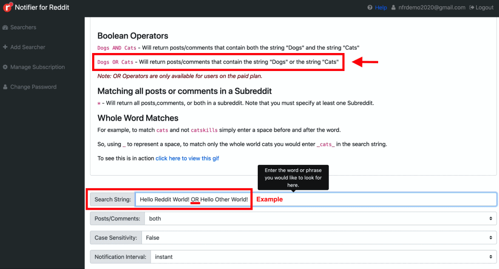Click the Whole Word Matches heading
Screen dimensions: 499x269
click(x=138, y=118)
